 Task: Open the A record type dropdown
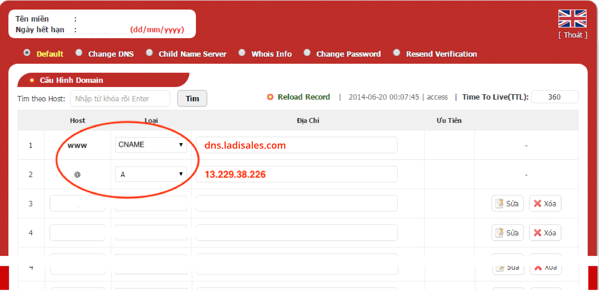pos(151,174)
